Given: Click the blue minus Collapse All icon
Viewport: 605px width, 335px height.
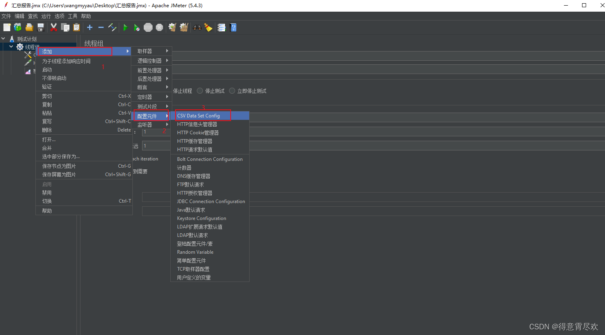Looking at the screenshot, I should [x=101, y=27].
